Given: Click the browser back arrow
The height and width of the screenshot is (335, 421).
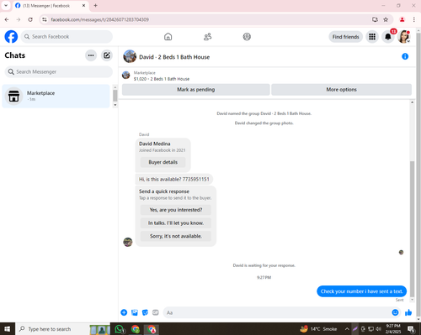Looking at the screenshot, I should [7, 19].
